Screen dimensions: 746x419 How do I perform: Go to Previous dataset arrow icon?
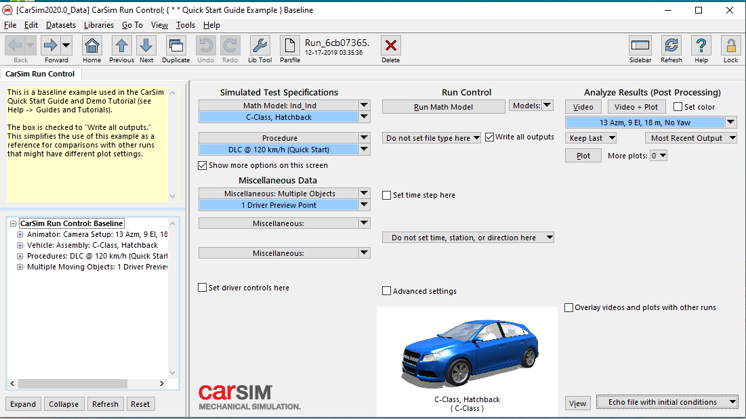(121, 46)
